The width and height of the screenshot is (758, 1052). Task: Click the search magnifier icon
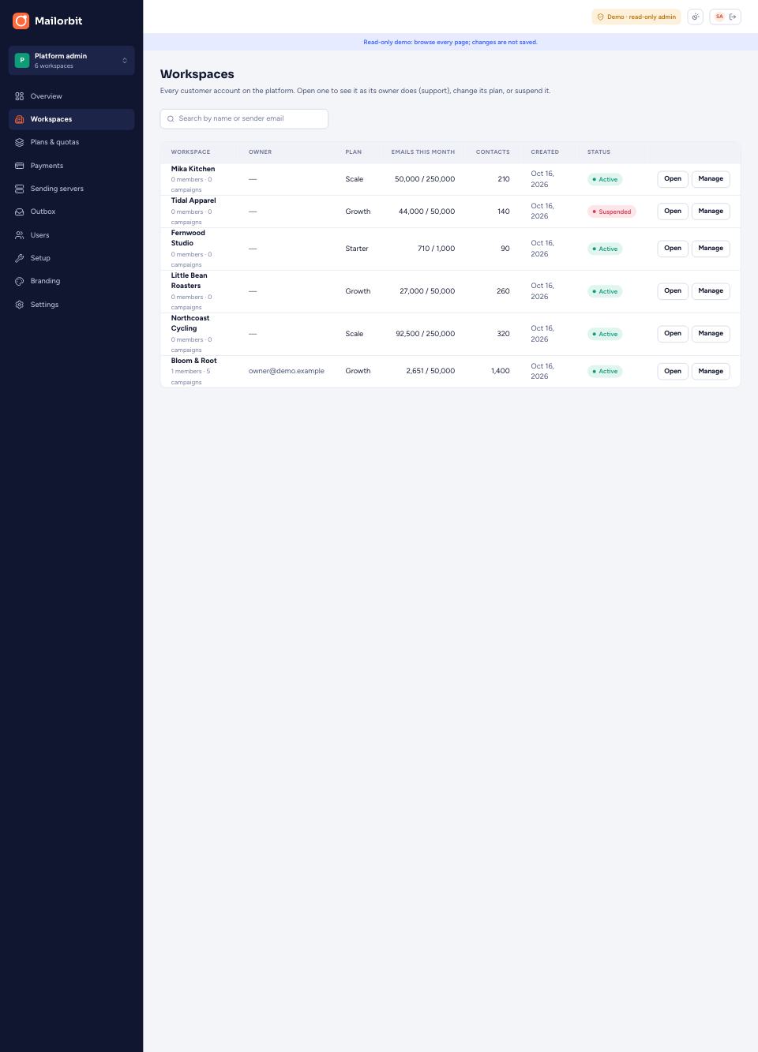[171, 119]
